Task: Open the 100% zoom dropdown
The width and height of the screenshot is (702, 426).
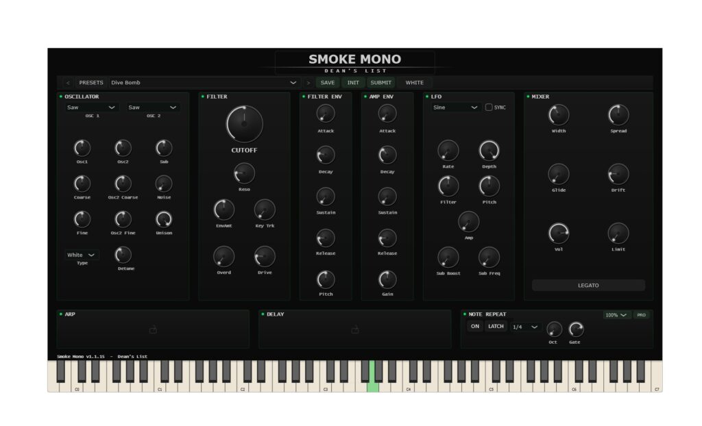Action: click(x=616, y=315)
